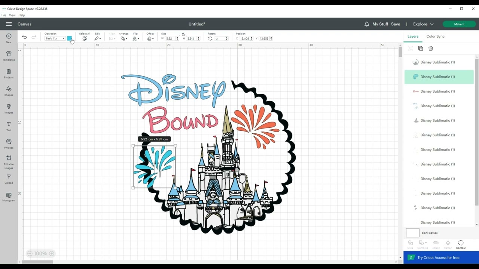Image resolution: width=479 pixels, height=269 pixels.
Task: Zoom in with the plus button
Action: point(52,253)
